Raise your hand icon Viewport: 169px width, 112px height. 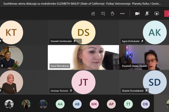coord(112,14)
